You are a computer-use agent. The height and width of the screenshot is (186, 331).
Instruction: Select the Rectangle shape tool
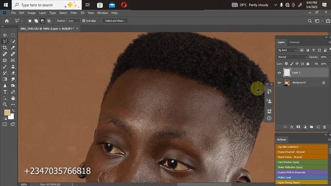point(5,60)
